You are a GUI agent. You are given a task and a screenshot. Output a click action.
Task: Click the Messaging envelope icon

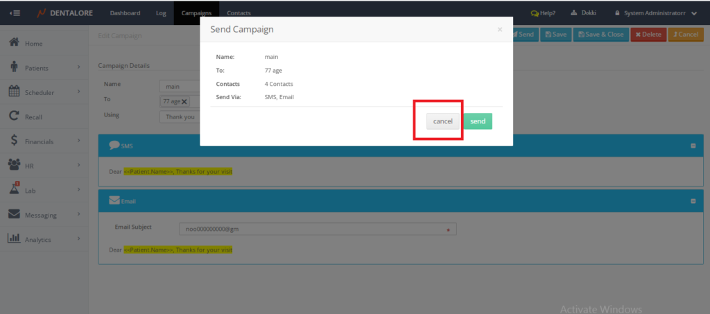coord(13,214)
